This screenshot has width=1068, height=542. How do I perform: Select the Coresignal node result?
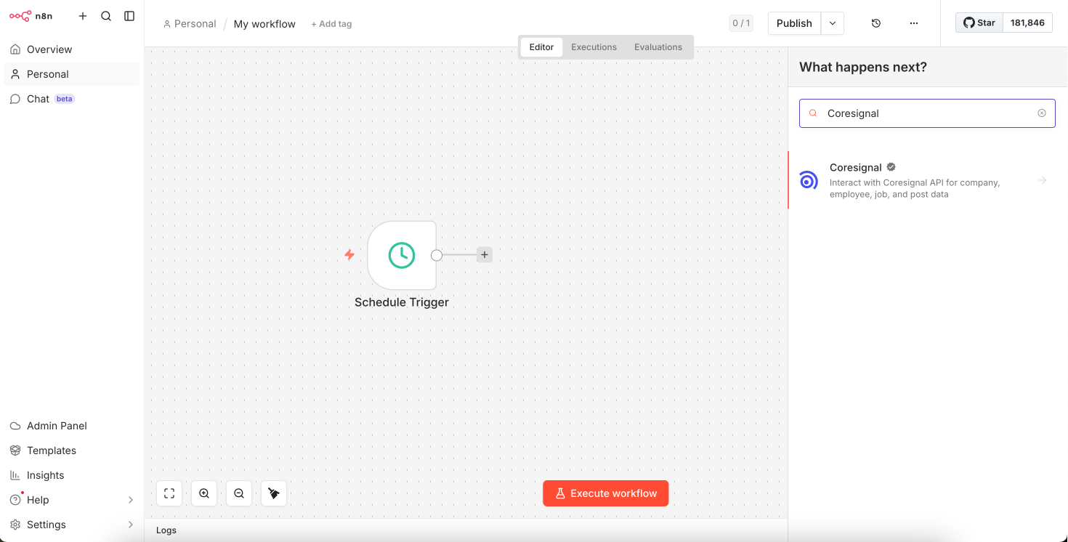pyautogui.click(x=928, y=180)
